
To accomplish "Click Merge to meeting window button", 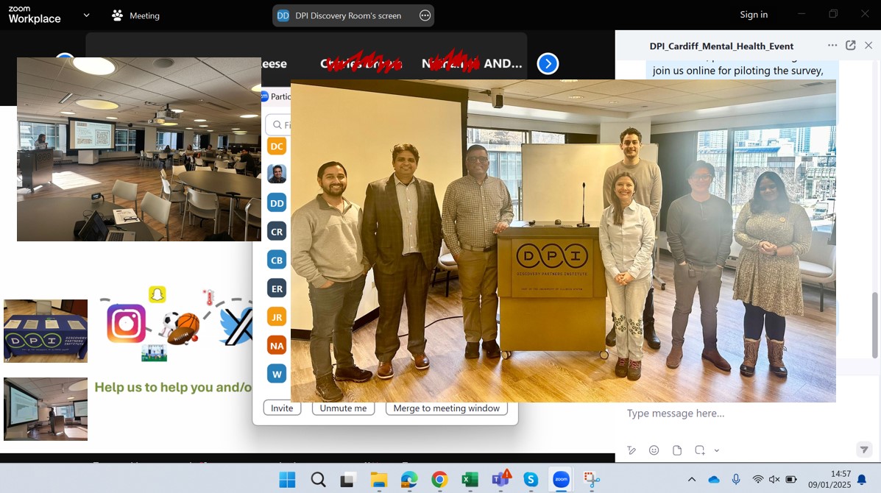I will [x=447, y=408].
